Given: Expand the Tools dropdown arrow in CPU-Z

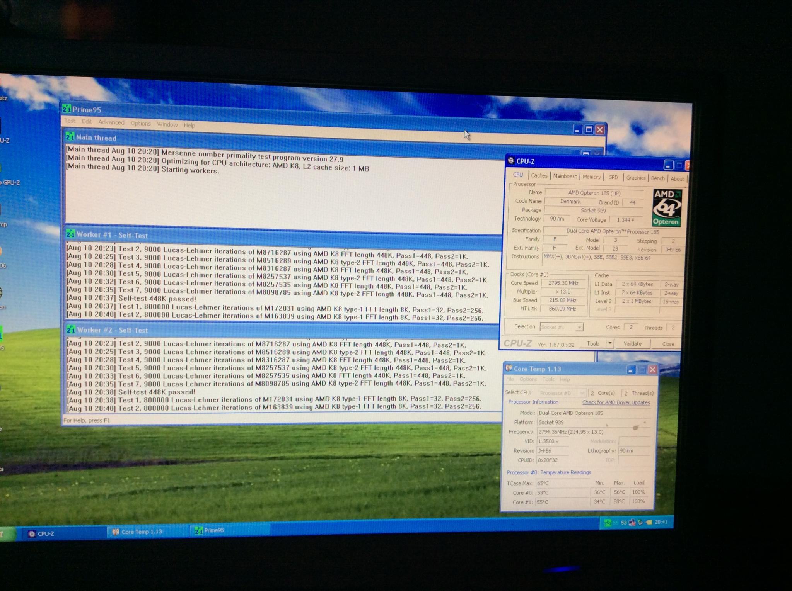Looking at the screenshot, I should tap(609, 343).
